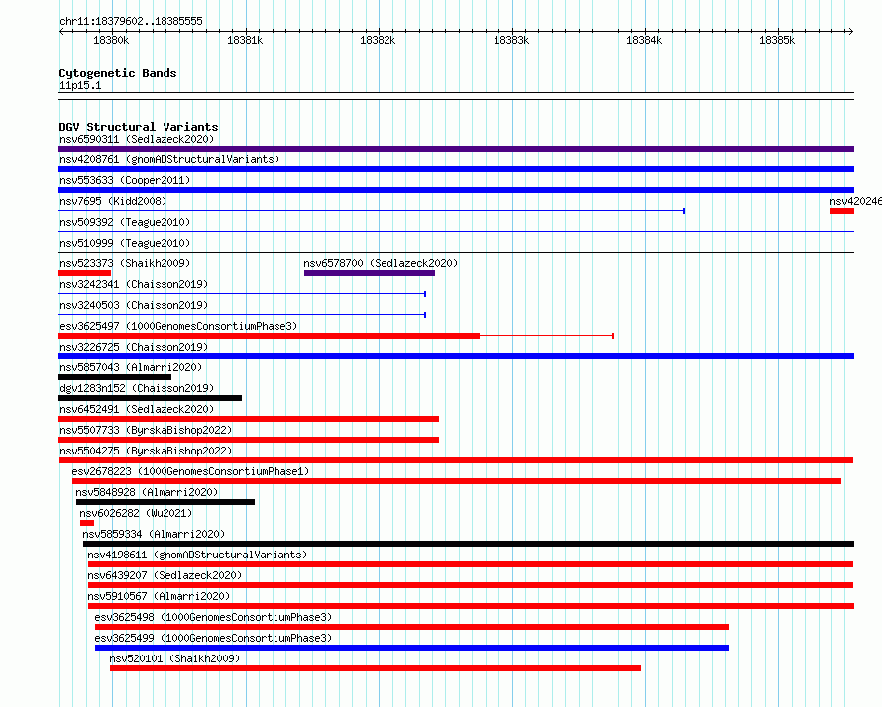Click the nsv520101 (Shaikh2009) label

(x=174, y=658)
